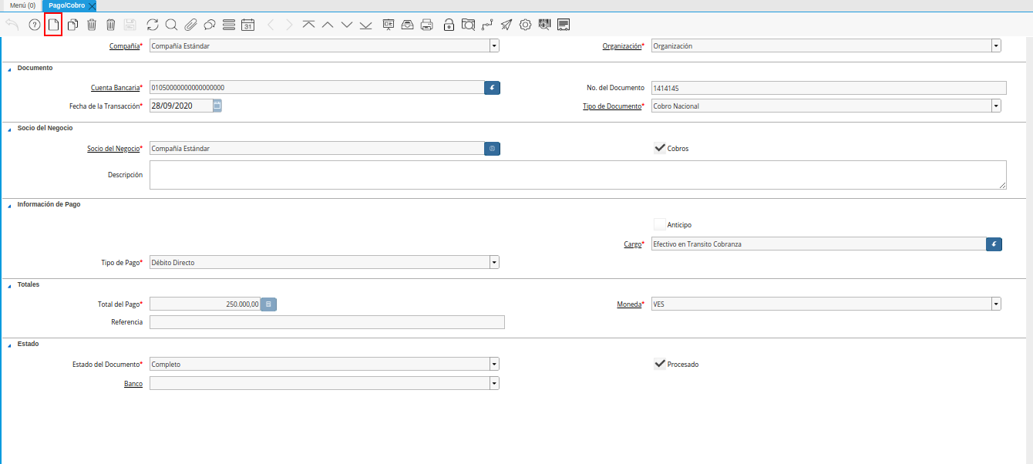Viewport: 1033px width, 464px height.
Task: Open the Tipo de Documento dropdown
Action: point(995,106)
